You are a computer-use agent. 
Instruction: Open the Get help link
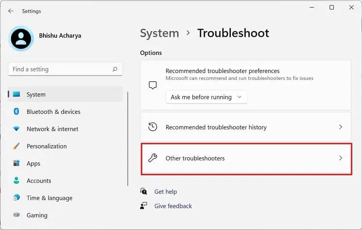pyautogui.click(x=166, y=192)
